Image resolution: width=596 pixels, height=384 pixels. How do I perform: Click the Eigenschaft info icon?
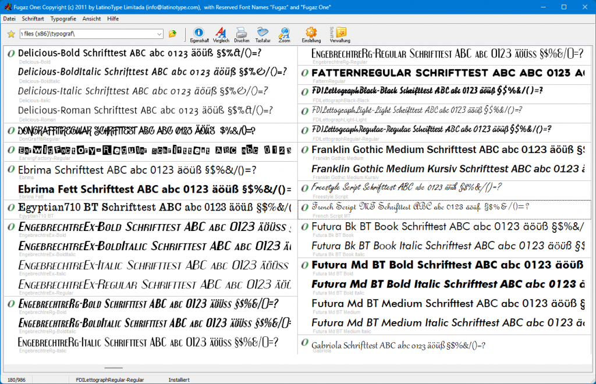click(x=198, y=34)
